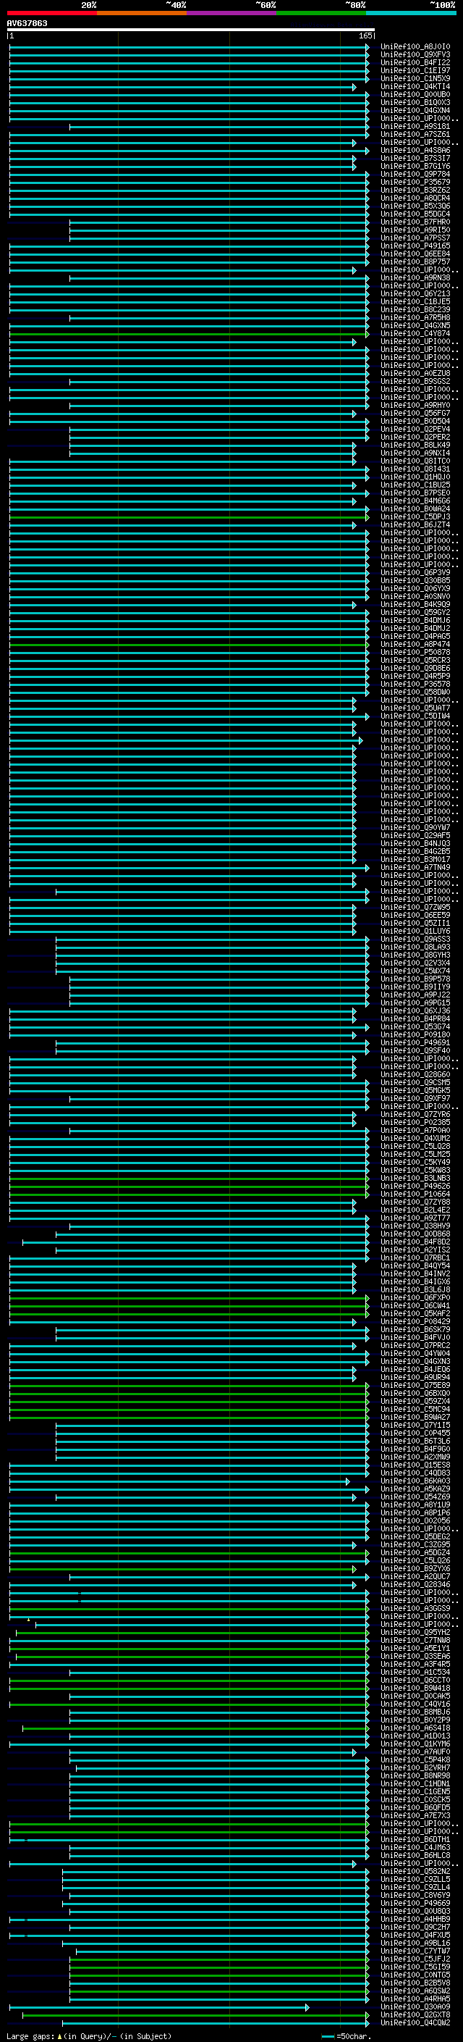
Task: Select the UniRef100_C1BU25 label
Action: 415,485
